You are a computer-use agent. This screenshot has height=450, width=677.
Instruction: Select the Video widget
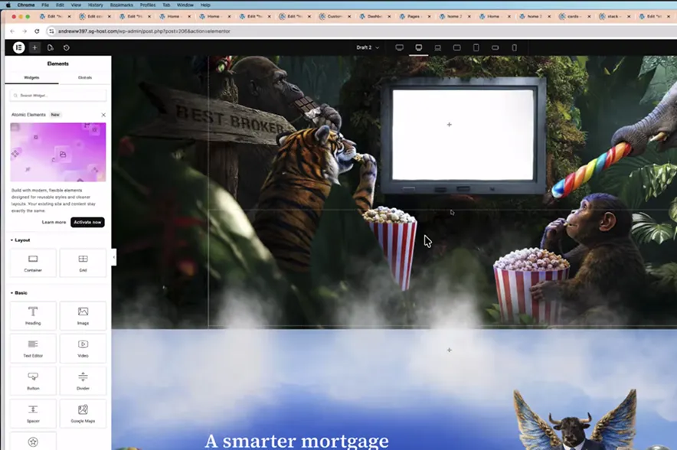click(x=83, y=348)
